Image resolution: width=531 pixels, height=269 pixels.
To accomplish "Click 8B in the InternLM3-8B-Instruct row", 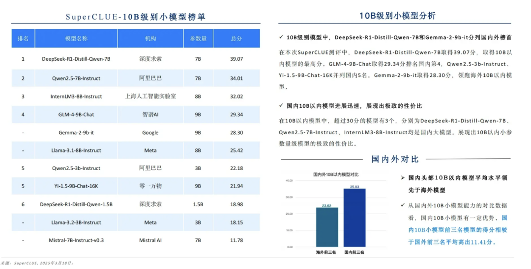I will (198, 97).
